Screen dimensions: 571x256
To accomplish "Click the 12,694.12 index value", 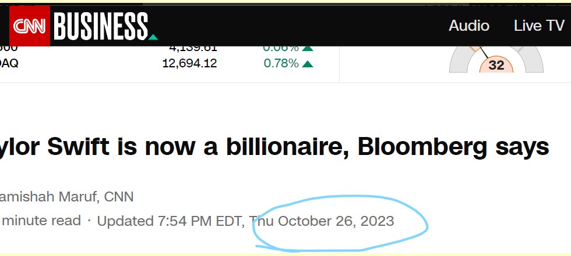I will coord(189,63).
